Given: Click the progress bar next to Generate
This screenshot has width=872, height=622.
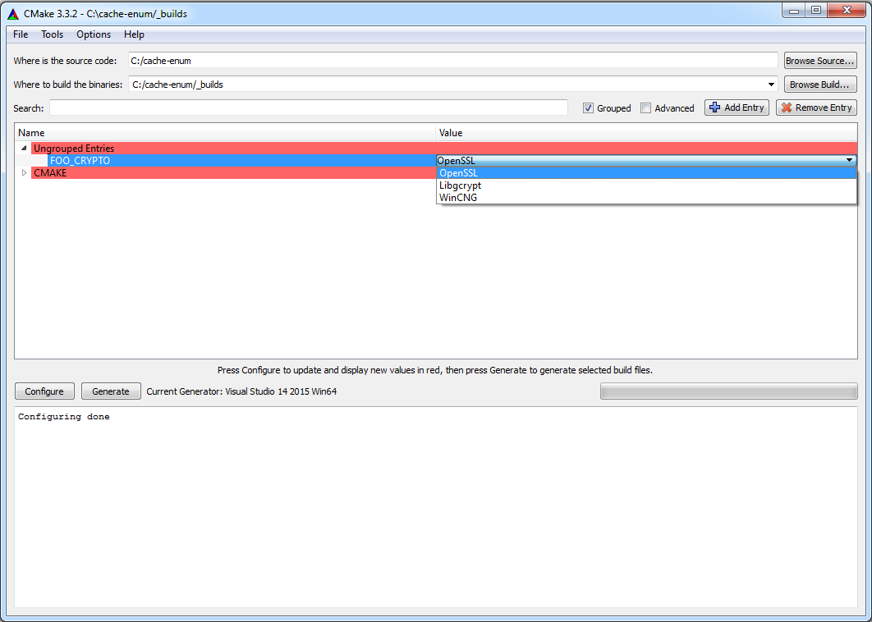Looking at the screenshot, I should coord(727,391).
